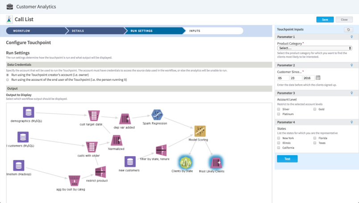Click the Parameter 1 pin marker
Viewport: 359px width, 203px height.
(x=351, y=37)
